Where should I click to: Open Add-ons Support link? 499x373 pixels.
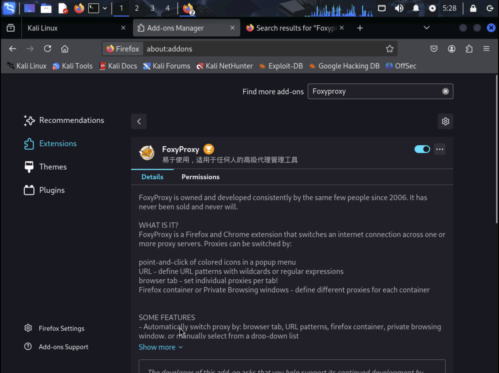pyautogui.click(x=56, y=347)
